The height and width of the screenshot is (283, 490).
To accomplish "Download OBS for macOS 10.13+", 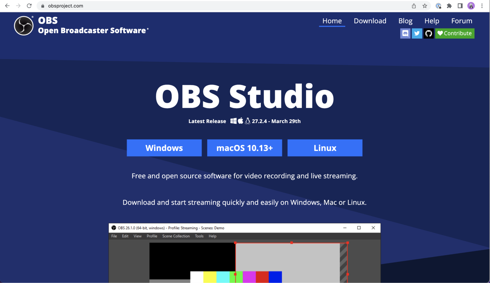I will (x=245, y=148).
